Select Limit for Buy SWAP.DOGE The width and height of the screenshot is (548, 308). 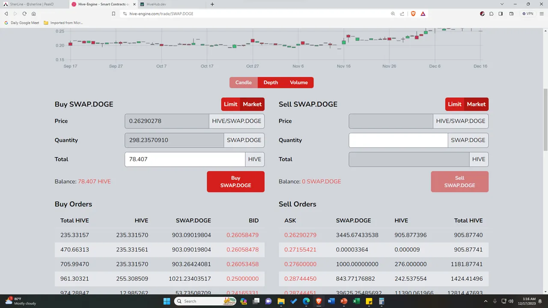pyautogui.click(x=230, y=104)
